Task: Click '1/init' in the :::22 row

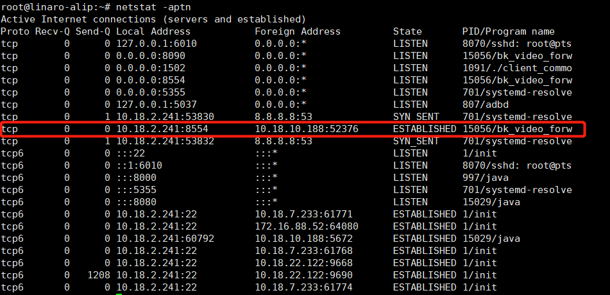Action: tap(479, 153)
